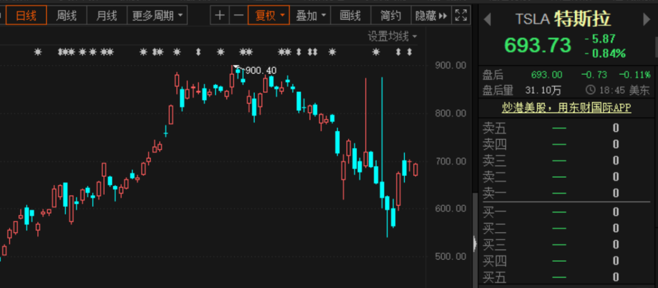
Task: Open the 设置均线 moving average settings
Action: tap(392, 37)
